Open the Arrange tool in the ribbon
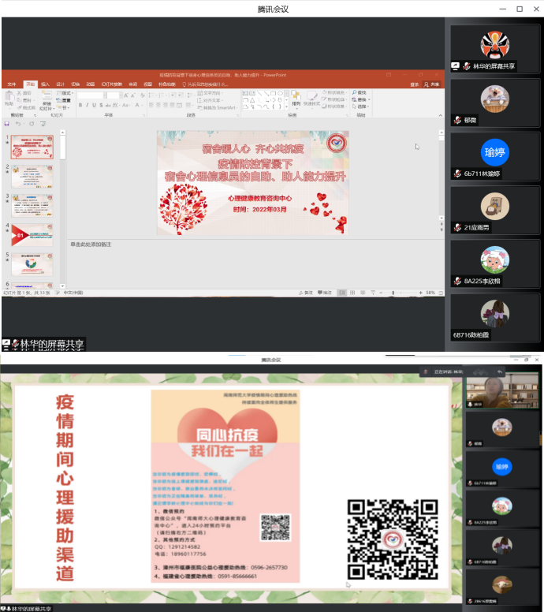The height and width of the screenshot is (612, 544). (296, 98)
